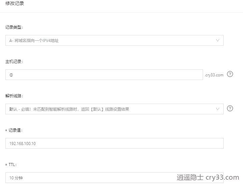The height and width of the screenshot is (185, 243).
Task: Open the TTL dropdown showing 10 分钟
Action: click(x=114, y=178)
